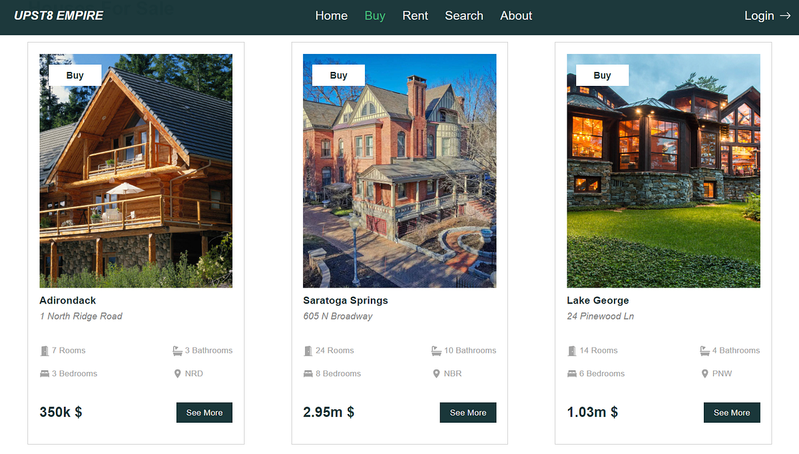Select the bathtub icon for Saratoga Springs
Viewport: 799px width, 454px height.
[437, 350]
